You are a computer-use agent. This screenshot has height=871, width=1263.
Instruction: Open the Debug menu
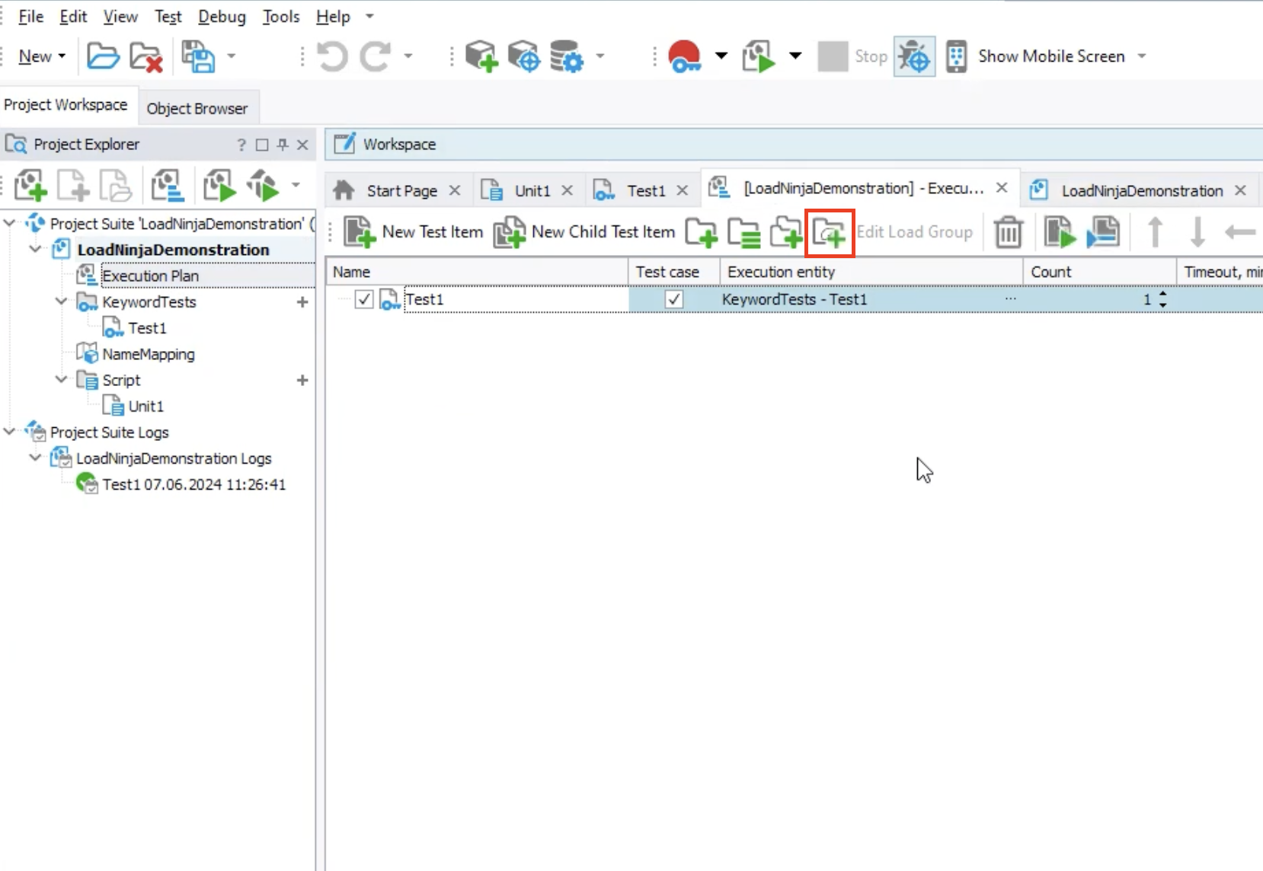tap(222, 17)
